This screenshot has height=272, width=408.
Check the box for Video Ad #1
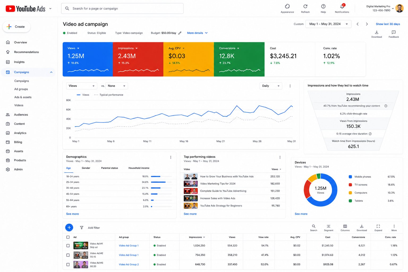[x=68, y=246]
